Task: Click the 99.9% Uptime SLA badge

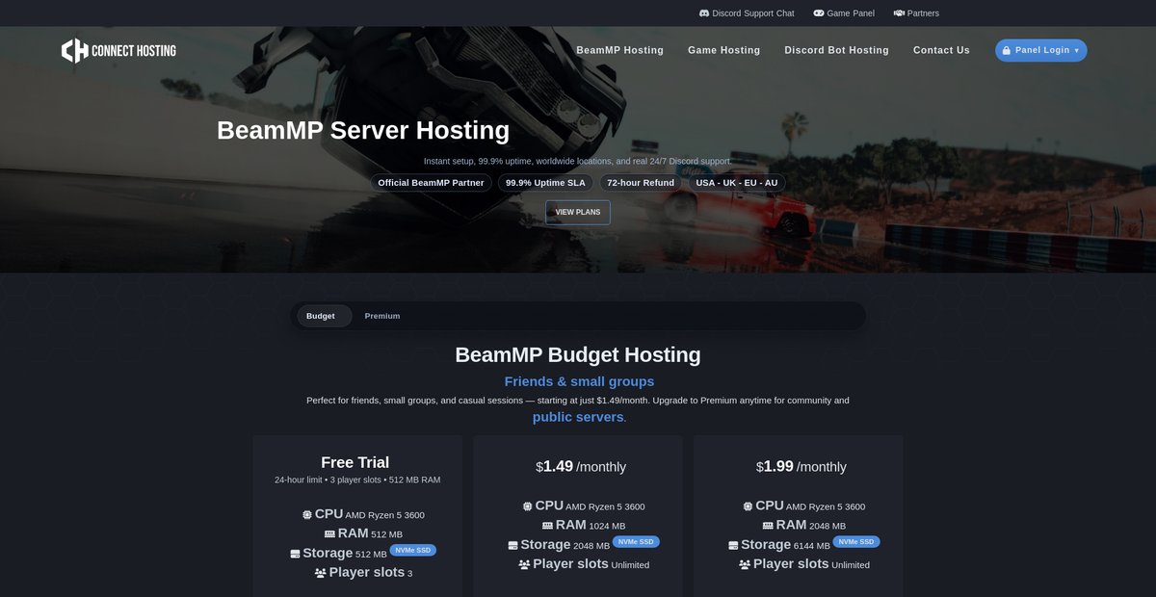Action: click(545, 183)
